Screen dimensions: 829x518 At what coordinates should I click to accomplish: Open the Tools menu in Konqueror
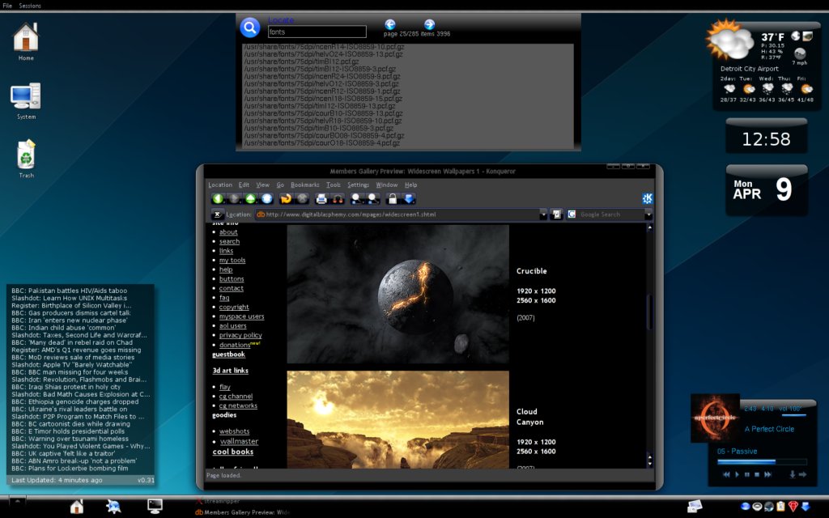tap(333, 185)
